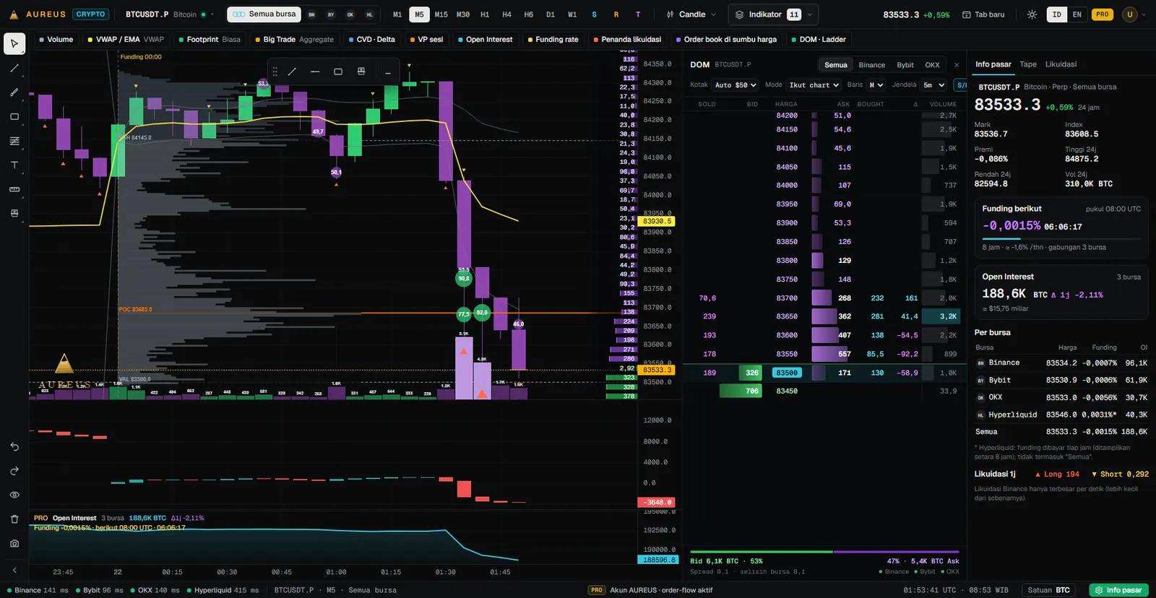This screenshot has width=1156, height=598.
Task: Open the Jendela 5m dropdown
Action: 933,85
